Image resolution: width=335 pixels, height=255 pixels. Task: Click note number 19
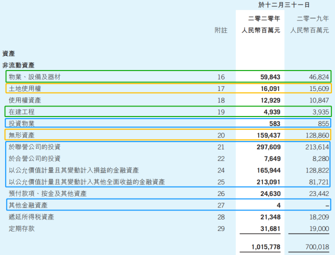221,112
